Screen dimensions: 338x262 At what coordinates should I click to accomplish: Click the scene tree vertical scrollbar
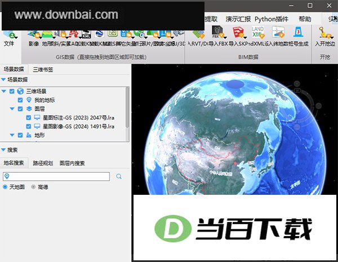(127, 107)
